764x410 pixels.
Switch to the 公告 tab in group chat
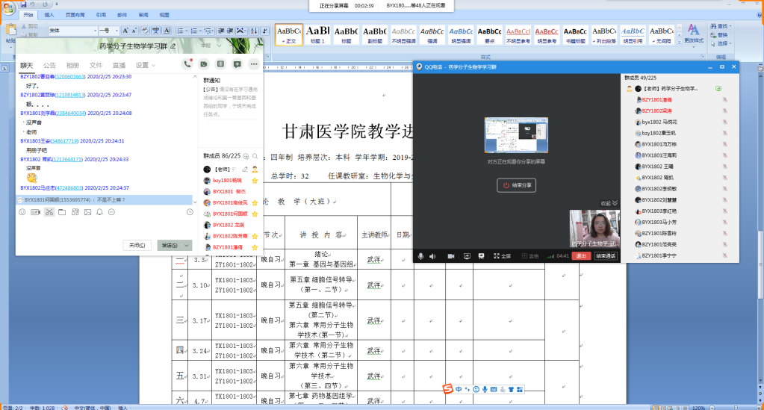tap(49, 65)
